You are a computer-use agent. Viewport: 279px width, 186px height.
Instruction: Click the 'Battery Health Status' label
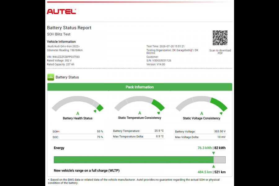77,118
